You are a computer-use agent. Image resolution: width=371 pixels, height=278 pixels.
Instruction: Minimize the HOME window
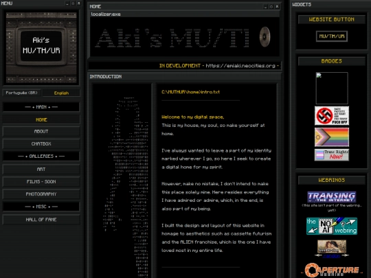tap(265, 7)
